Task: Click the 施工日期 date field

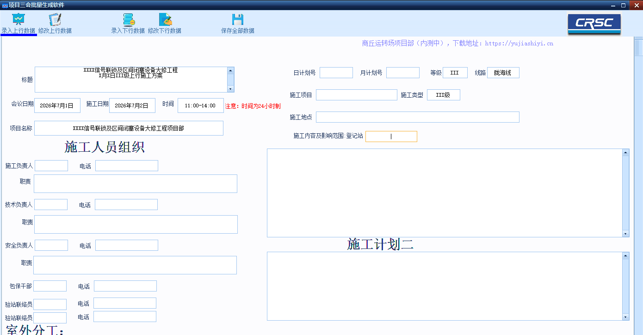Action: [132, 105]
